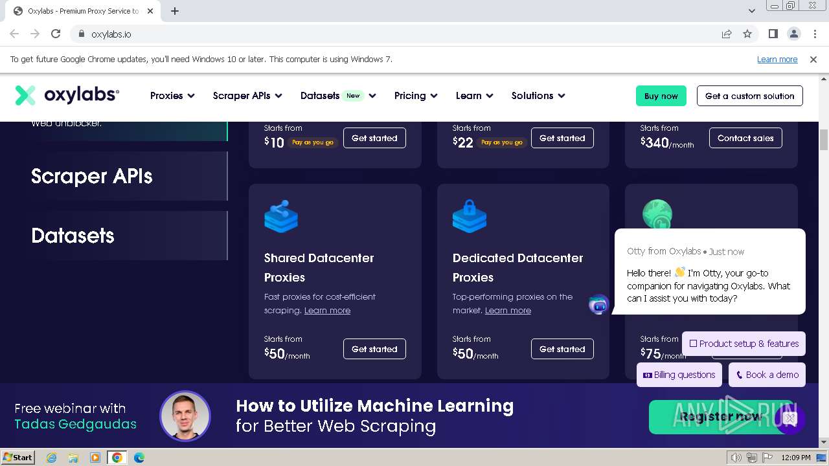Click the Chrome update Learn more link
Image resolution: width=829 pixels, height=466 pixels.
[x=777, y=59]
